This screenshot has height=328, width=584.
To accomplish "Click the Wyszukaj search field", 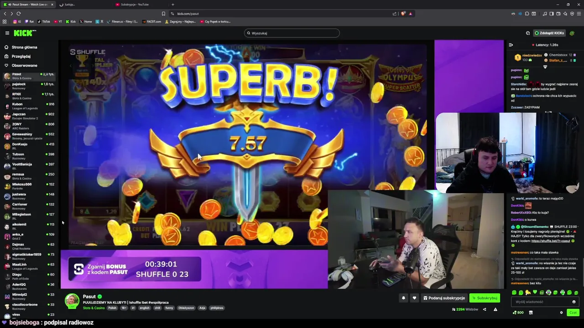I will 292,33.
